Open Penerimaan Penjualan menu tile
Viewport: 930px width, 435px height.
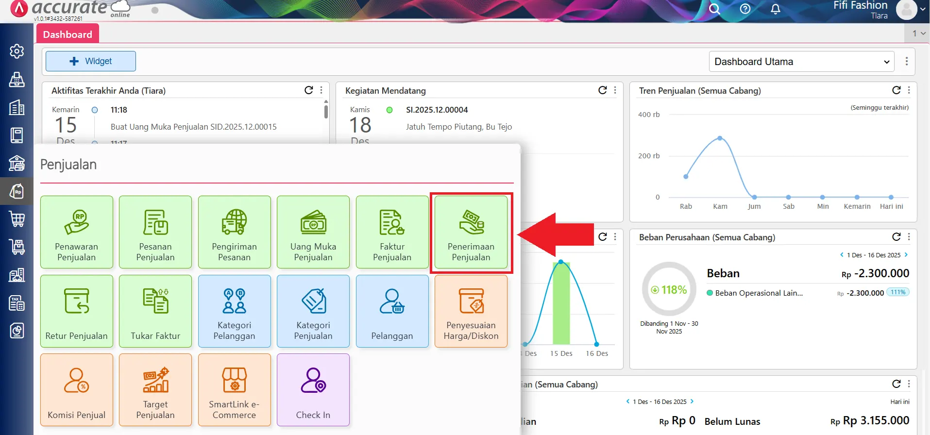[471, 232]
